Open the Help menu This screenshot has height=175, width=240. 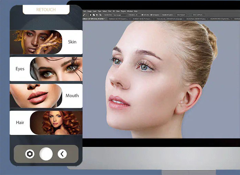(x=136, y=11)
